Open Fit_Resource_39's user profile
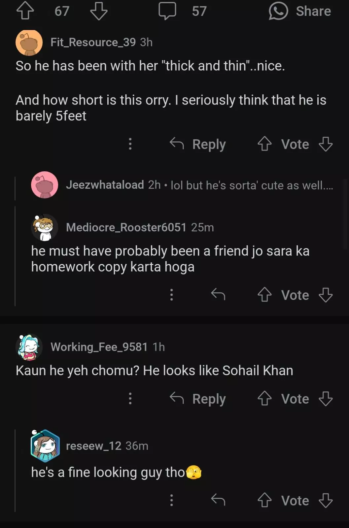 click(x=93, y=42)
